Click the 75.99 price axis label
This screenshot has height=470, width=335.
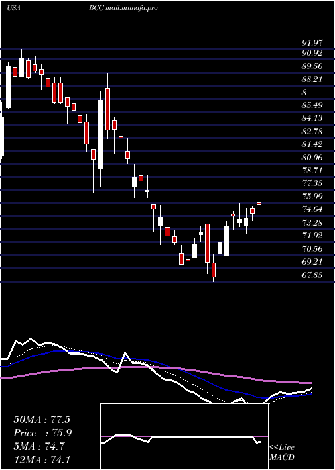312,196
